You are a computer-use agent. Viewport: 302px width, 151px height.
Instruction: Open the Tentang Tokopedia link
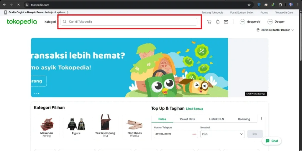point(212,12)
